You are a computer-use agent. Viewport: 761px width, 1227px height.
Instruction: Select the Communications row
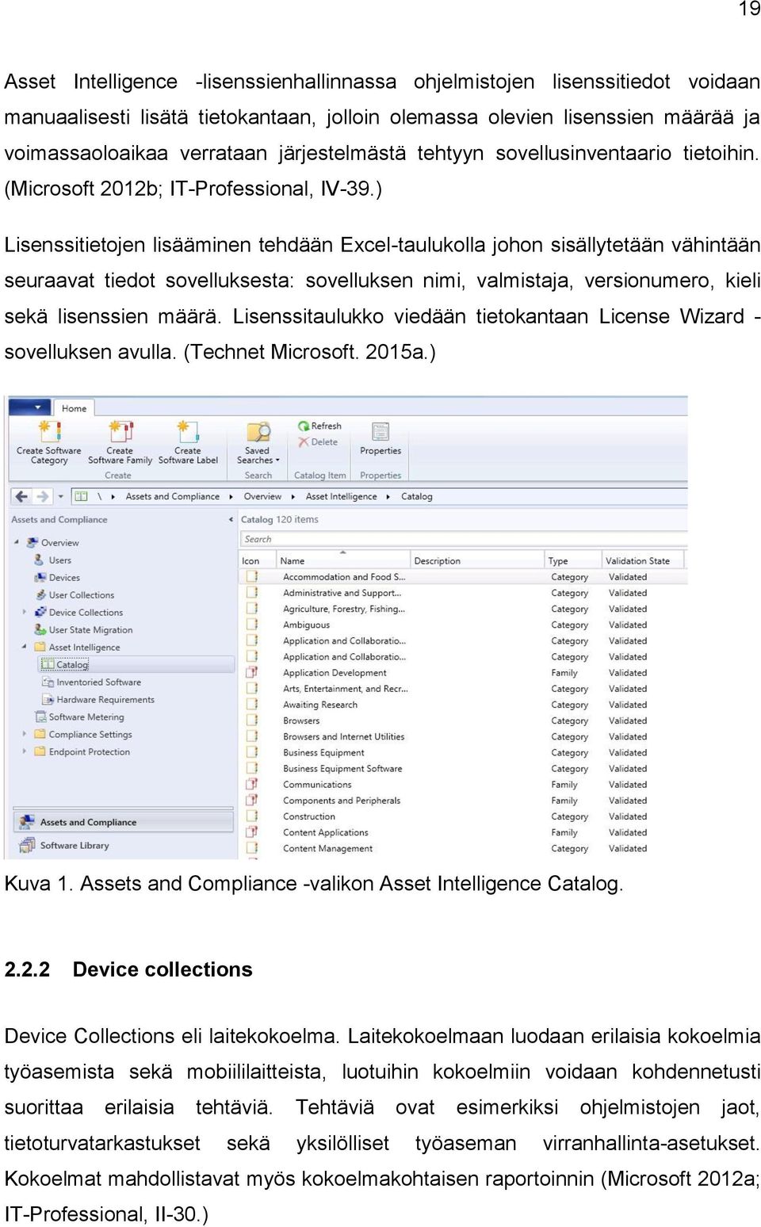(463, 785)
